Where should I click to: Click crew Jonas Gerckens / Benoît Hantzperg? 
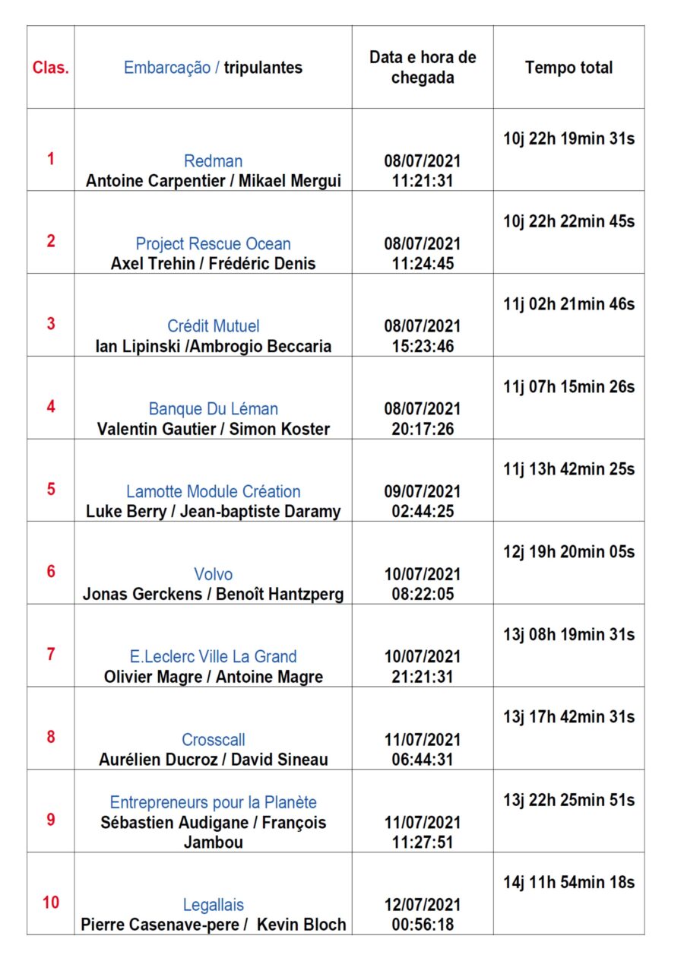click(213, 594)
